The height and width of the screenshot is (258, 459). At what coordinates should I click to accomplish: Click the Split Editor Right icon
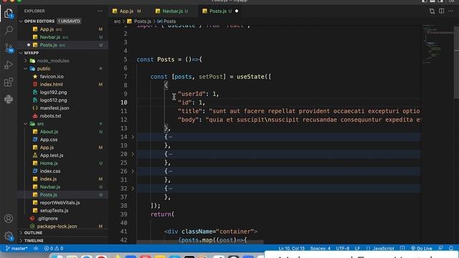point(442,11)
